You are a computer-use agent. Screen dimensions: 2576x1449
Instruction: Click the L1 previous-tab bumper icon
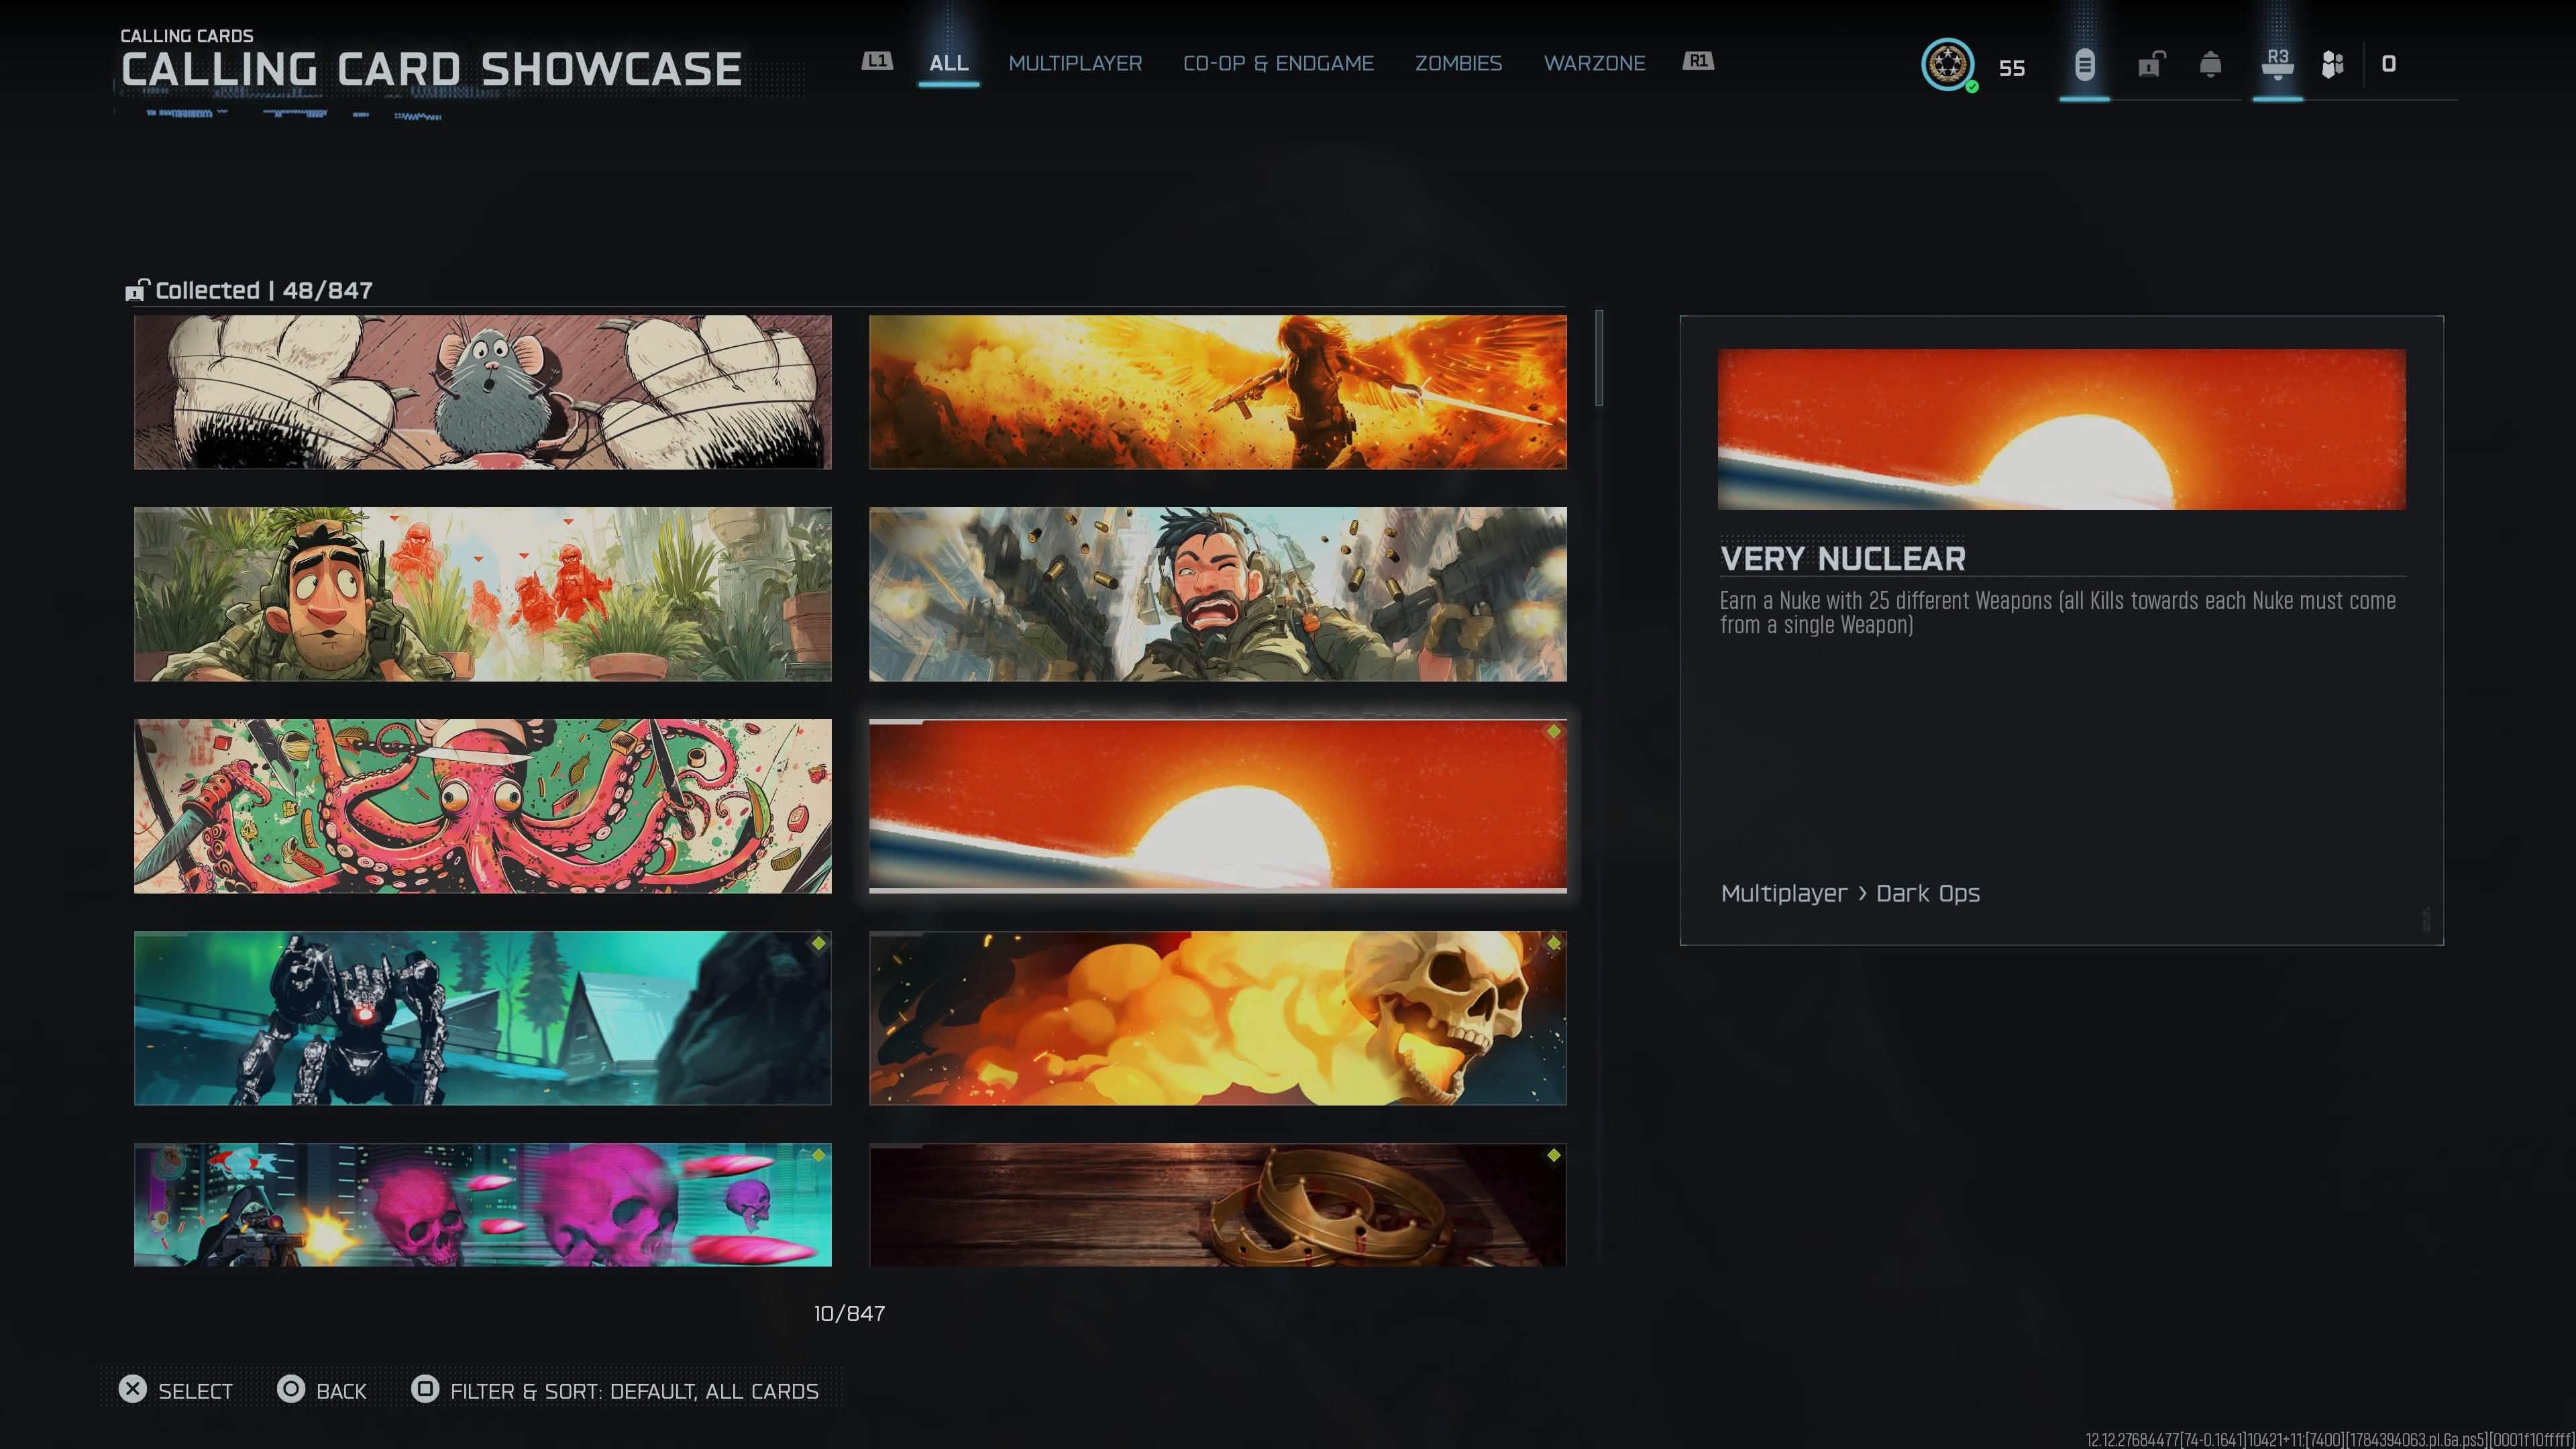pyautogui.click(x=877, y=61)
